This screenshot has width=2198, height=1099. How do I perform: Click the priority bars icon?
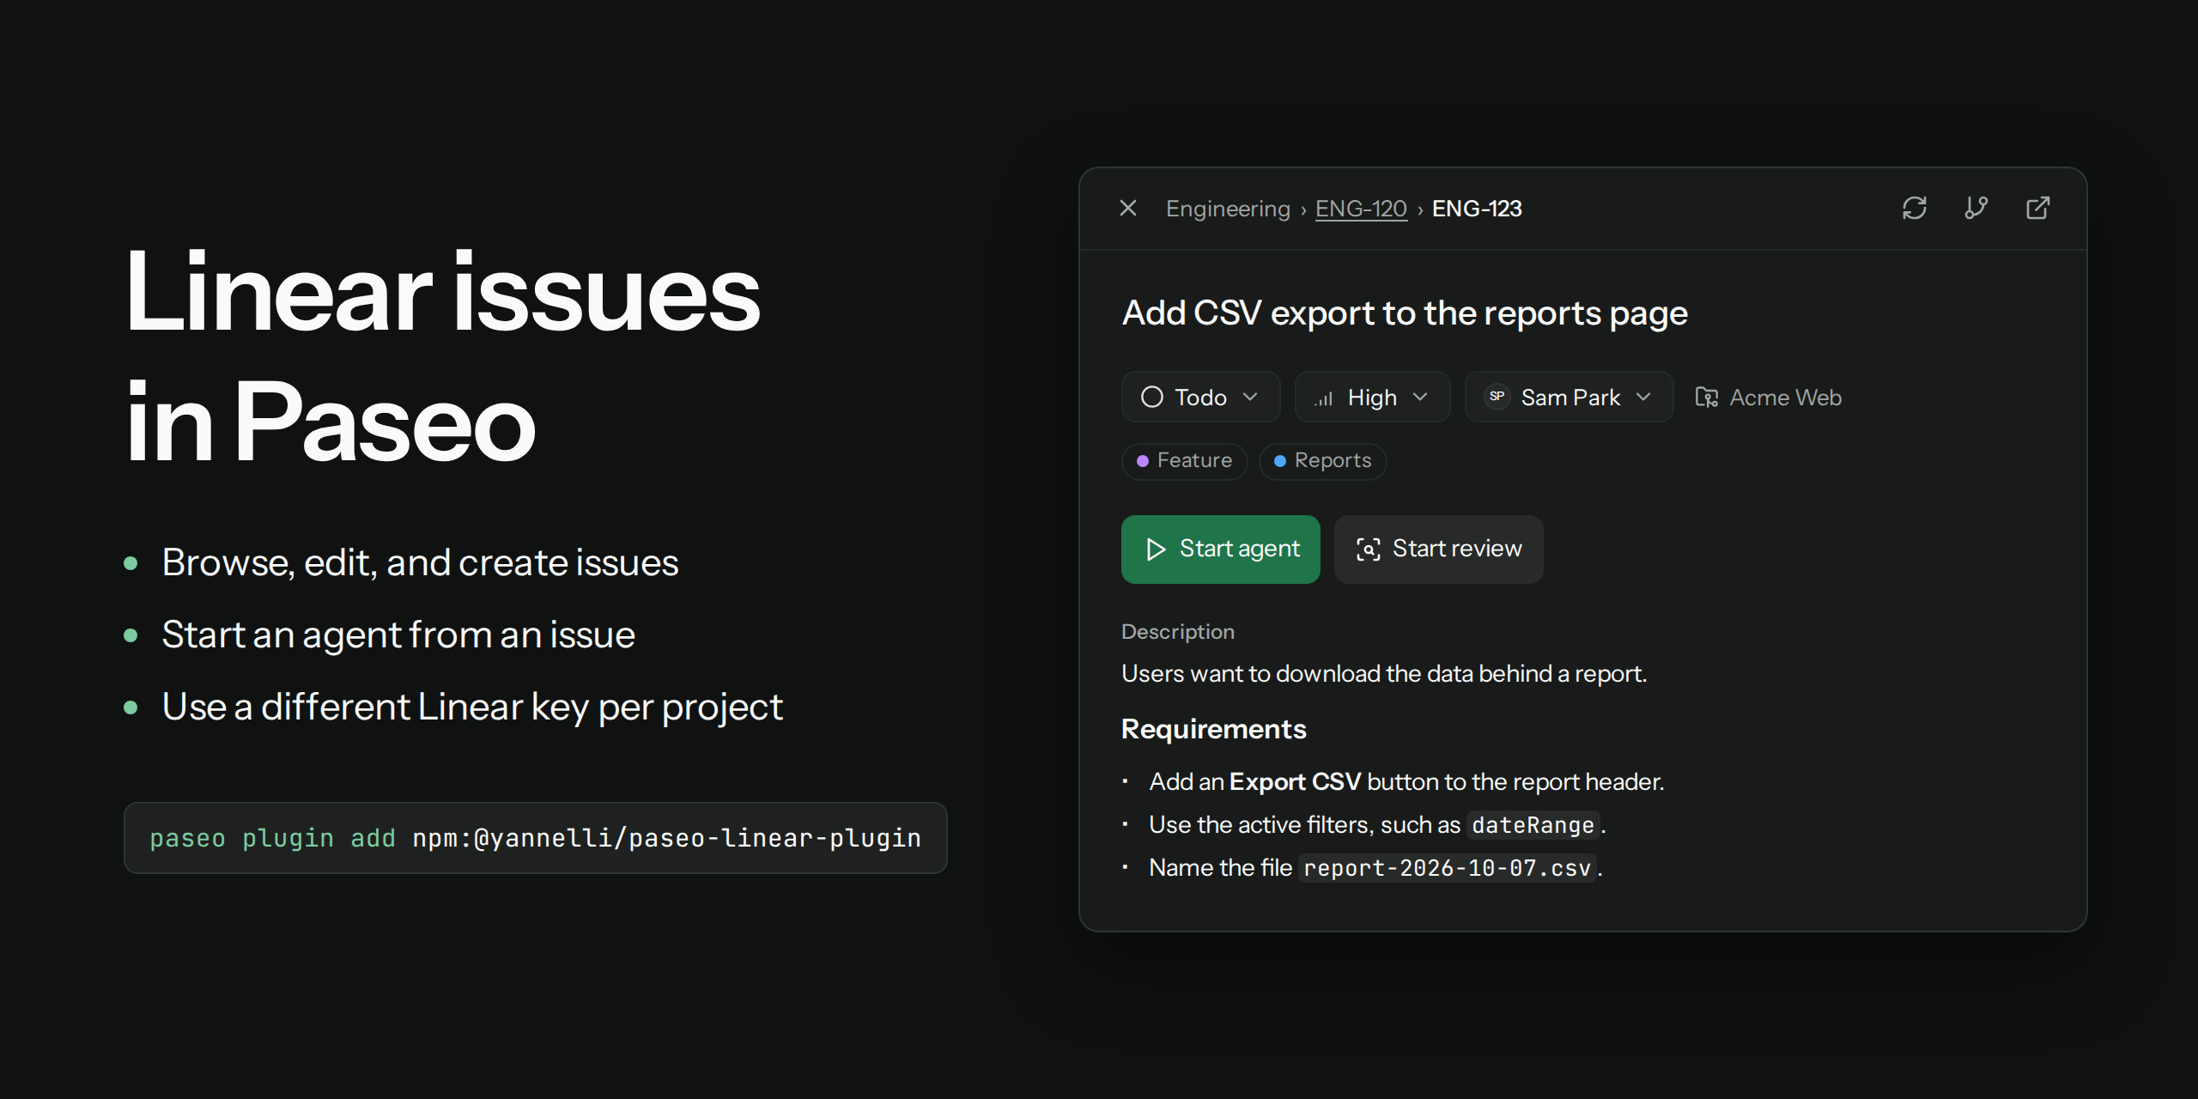[1324, 398]
